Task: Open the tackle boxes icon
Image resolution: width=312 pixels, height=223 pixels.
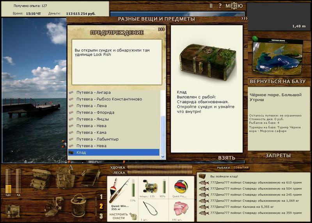Action: point(41,178)
